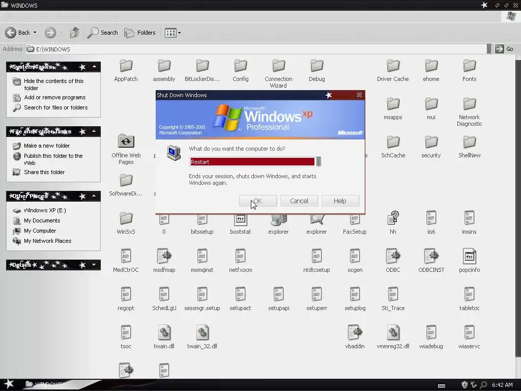Select the Driver Cache folder
Screen dimensions: 521x391
coord(393,70)
